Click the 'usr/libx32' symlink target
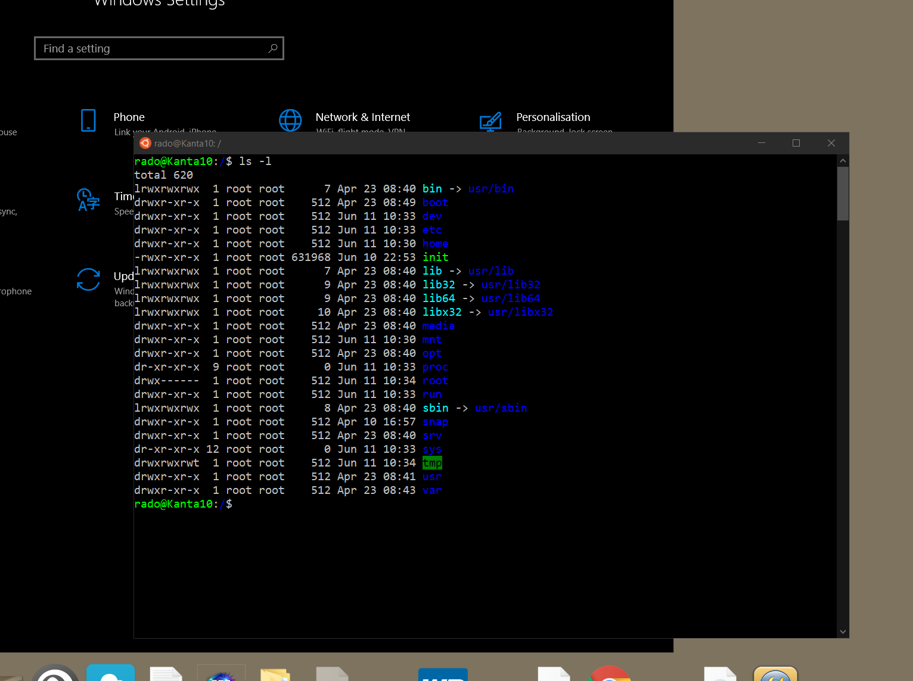913x681 pixels. coord(520,312)
